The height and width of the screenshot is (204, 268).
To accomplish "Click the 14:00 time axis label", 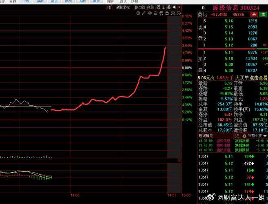I will (75, 195).
